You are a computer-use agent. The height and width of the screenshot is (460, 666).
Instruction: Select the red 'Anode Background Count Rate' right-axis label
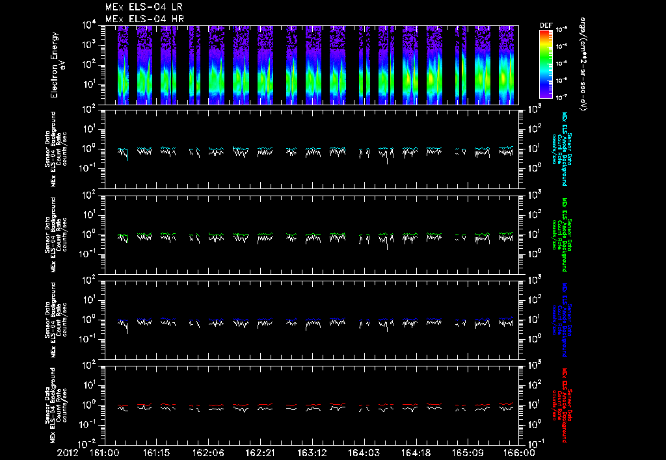562,405
